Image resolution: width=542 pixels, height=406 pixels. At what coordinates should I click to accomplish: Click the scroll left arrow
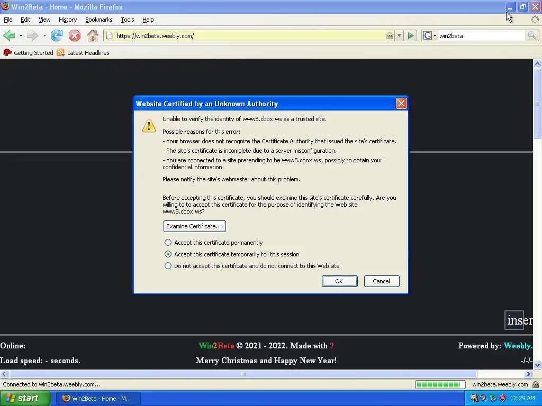tap(4, 374)
